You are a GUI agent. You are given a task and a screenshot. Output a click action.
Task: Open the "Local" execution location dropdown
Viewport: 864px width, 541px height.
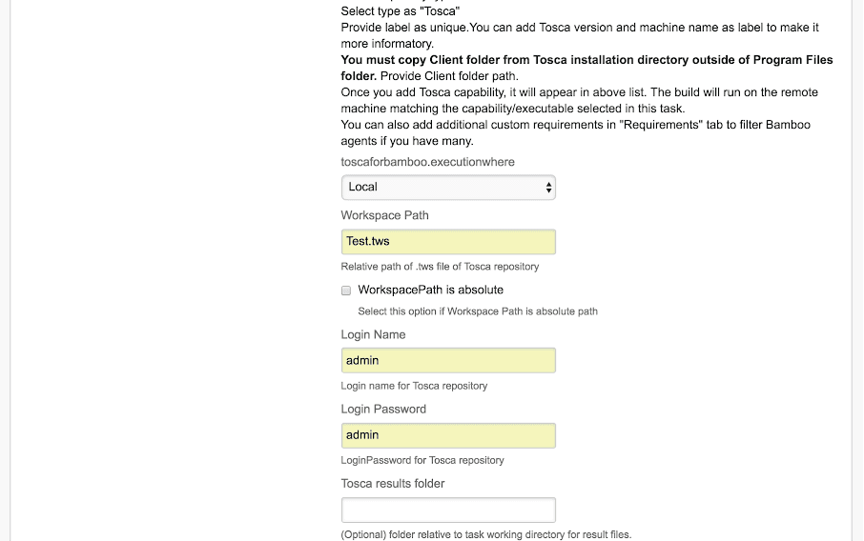(x=448, y=187)
